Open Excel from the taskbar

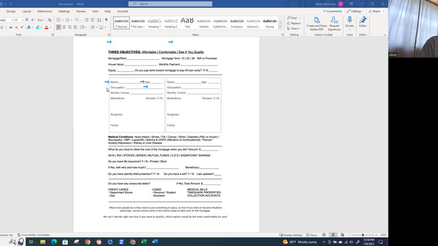point(144,242)
